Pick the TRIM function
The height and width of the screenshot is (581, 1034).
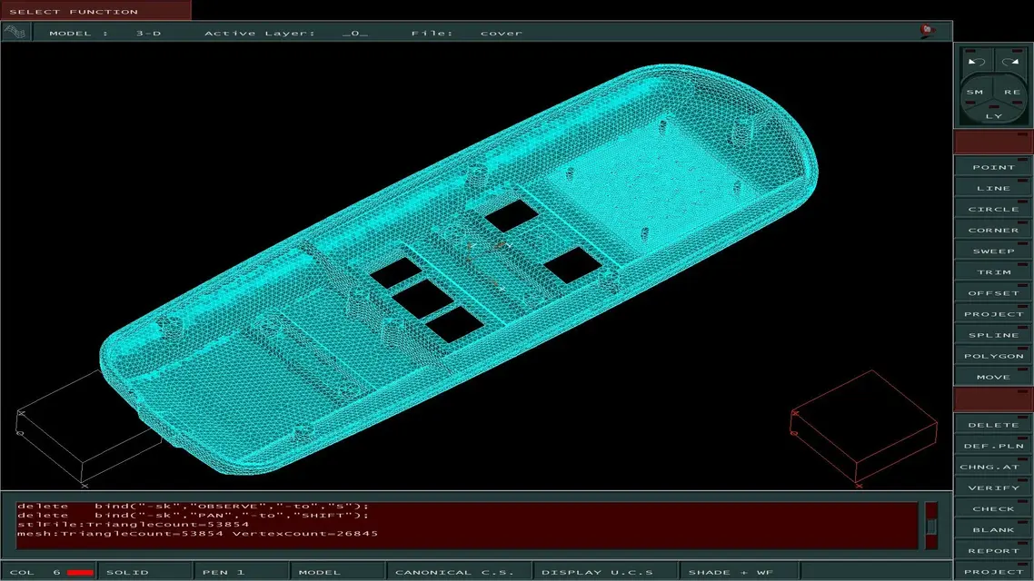993,272
